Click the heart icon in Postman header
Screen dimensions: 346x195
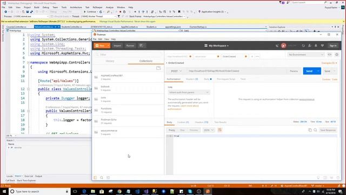322,45
